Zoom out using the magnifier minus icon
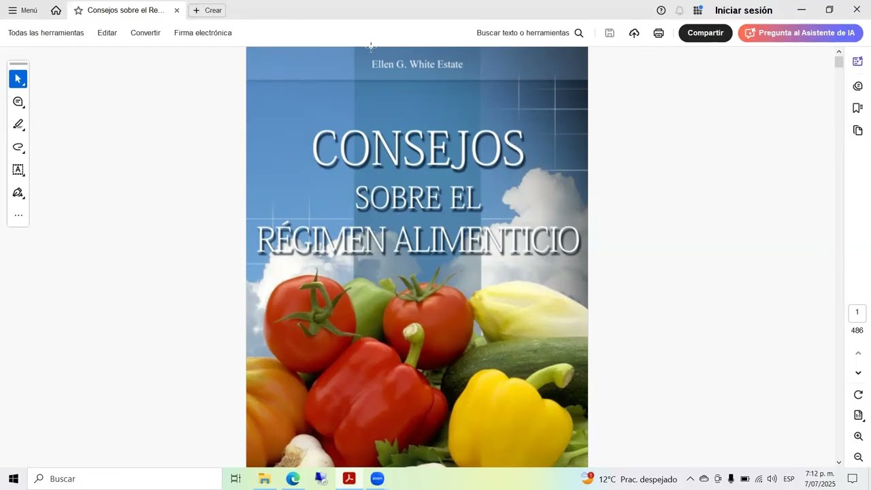 pyautogui.click(x=858, y=457)
